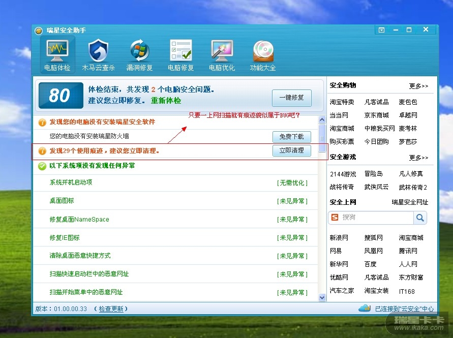Select the 系统开机启动项 row
Viewport: 453px width, 338px height.
[x=175, y=182]
